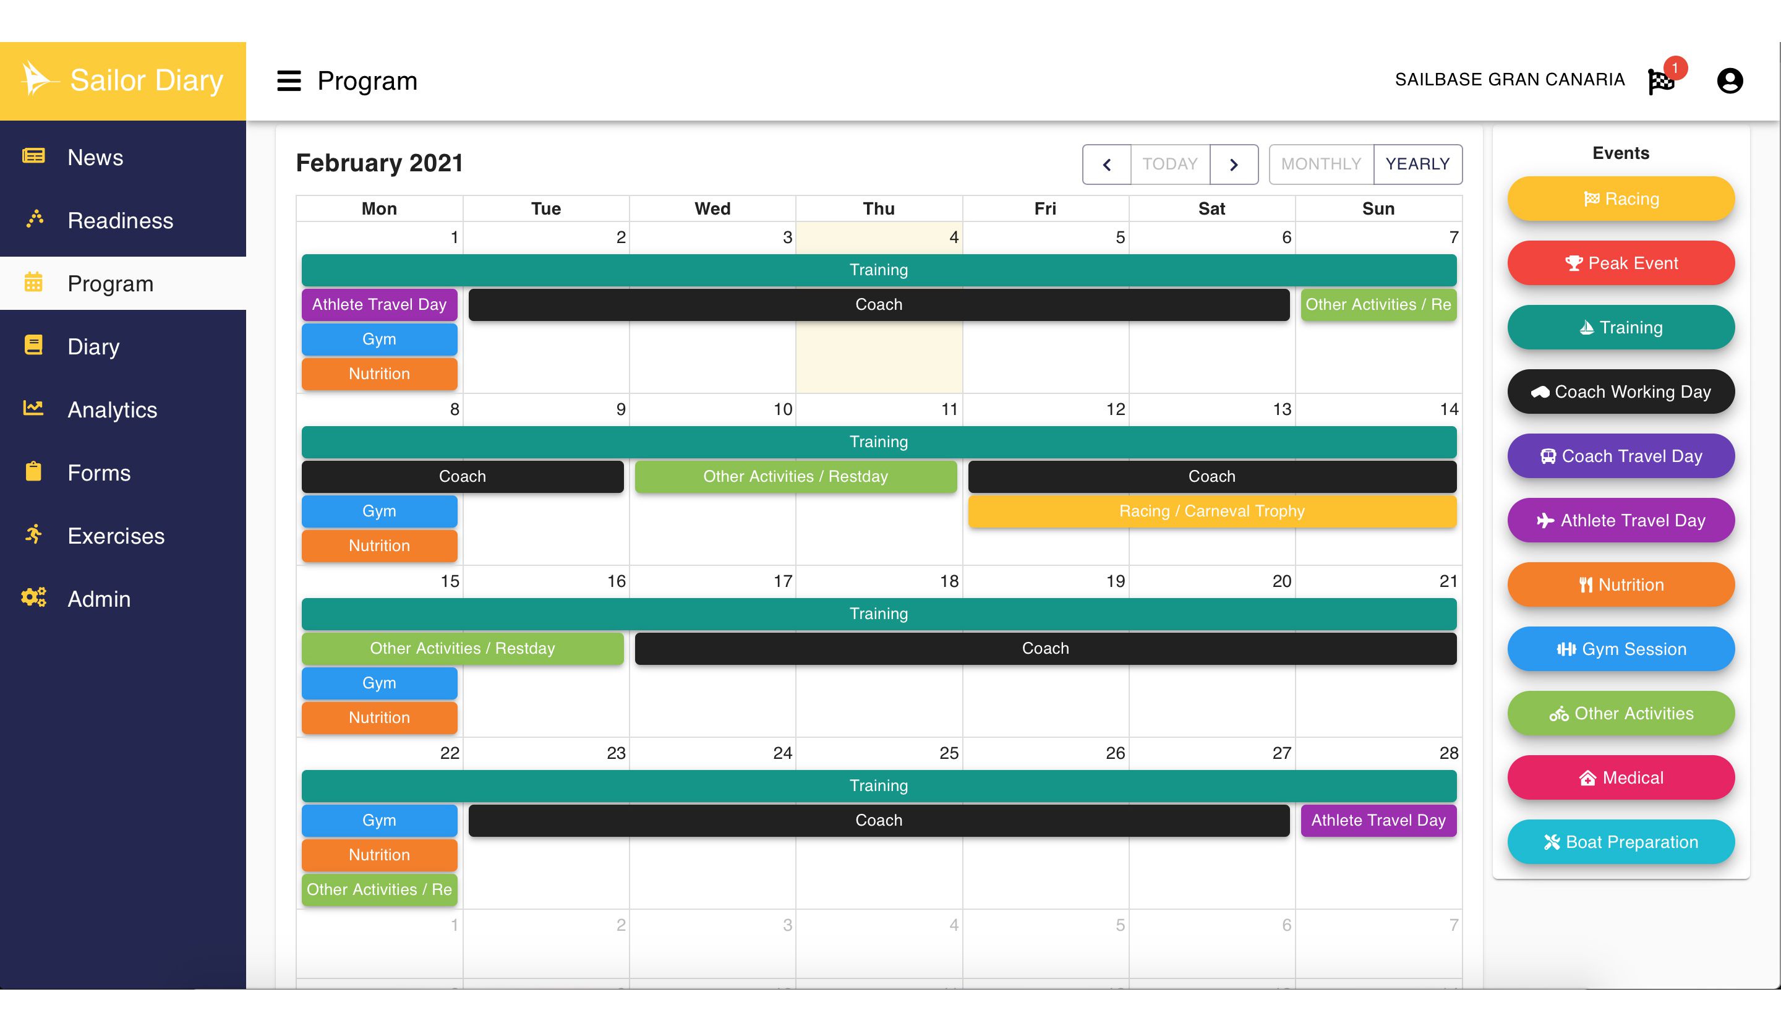
Task: Open the user account profile icon
Action: pos(1730,80)
